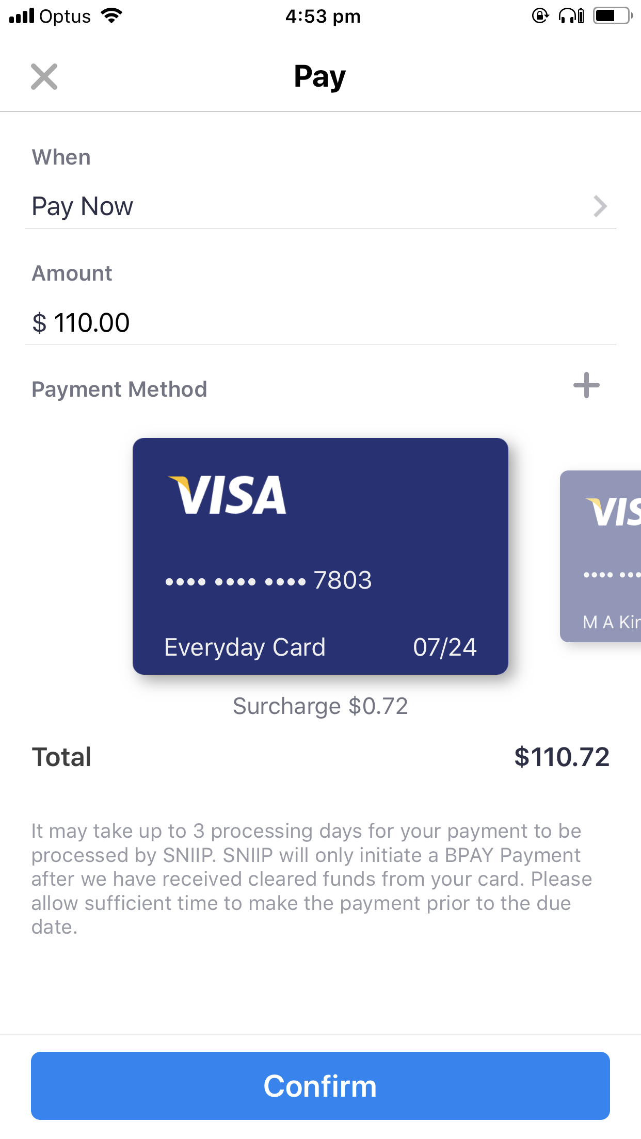Expand the Pay Now chevron

[600, 206]
